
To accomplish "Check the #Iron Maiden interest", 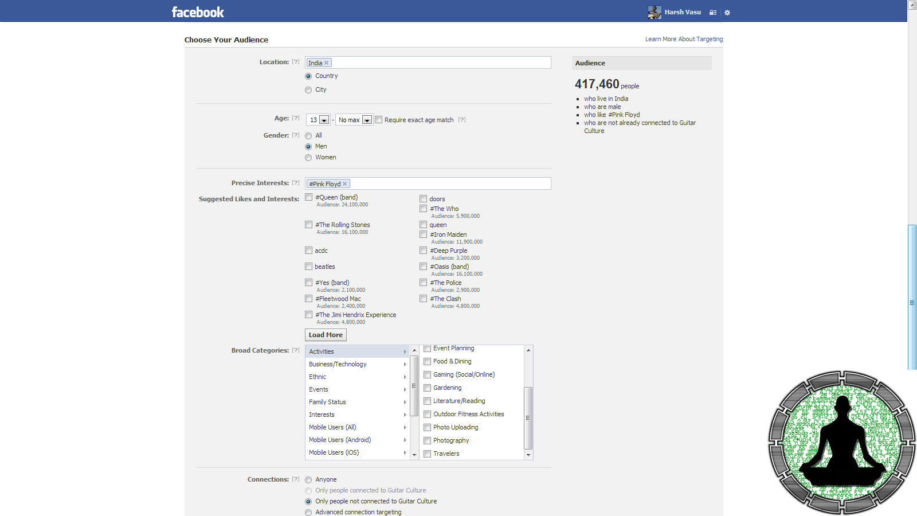I will click(x=424, y=234).
